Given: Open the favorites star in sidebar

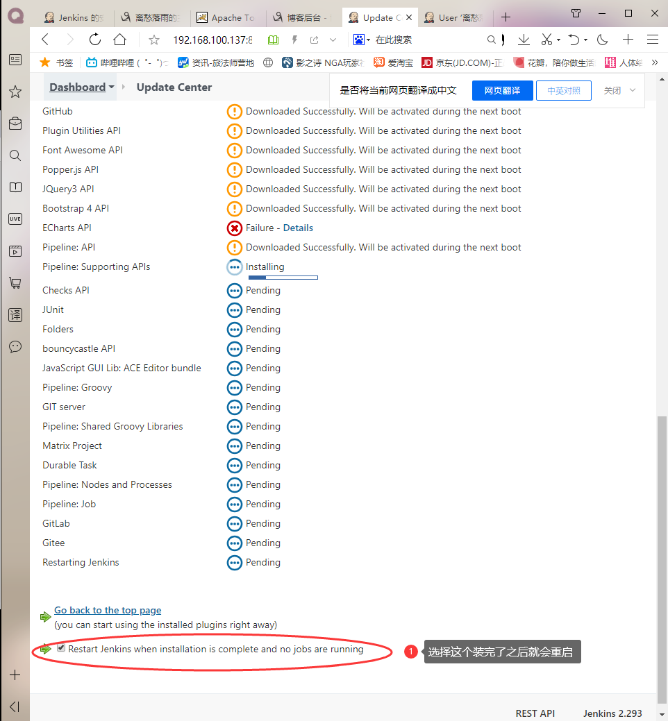Looking at the screenshot, I should click(15, 92).
